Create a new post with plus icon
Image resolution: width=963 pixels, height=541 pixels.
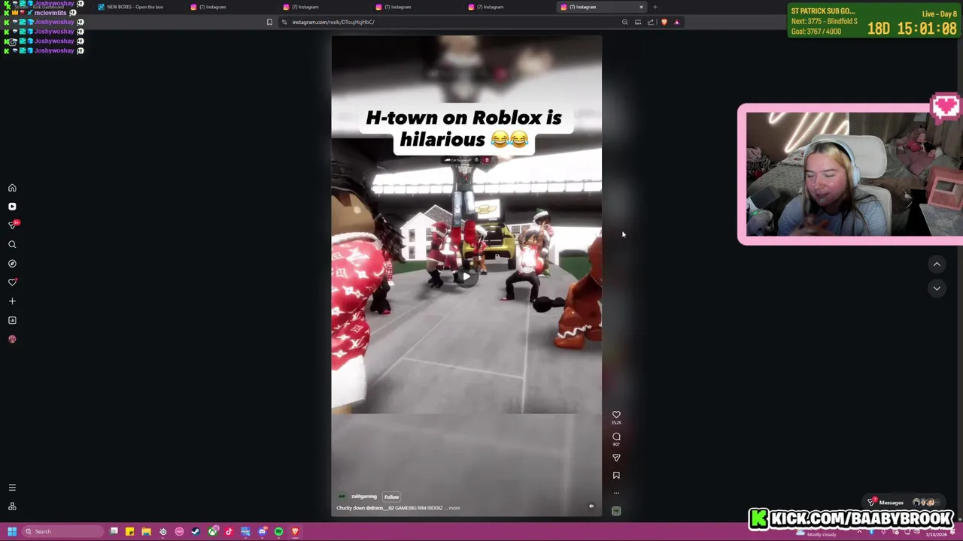click(x=12, y=301)
